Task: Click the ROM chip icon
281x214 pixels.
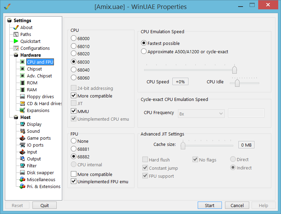Action: point(22,83)
